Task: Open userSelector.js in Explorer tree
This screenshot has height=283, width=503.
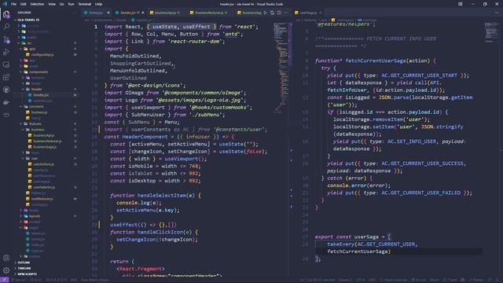Action: [x=44, y=187]
